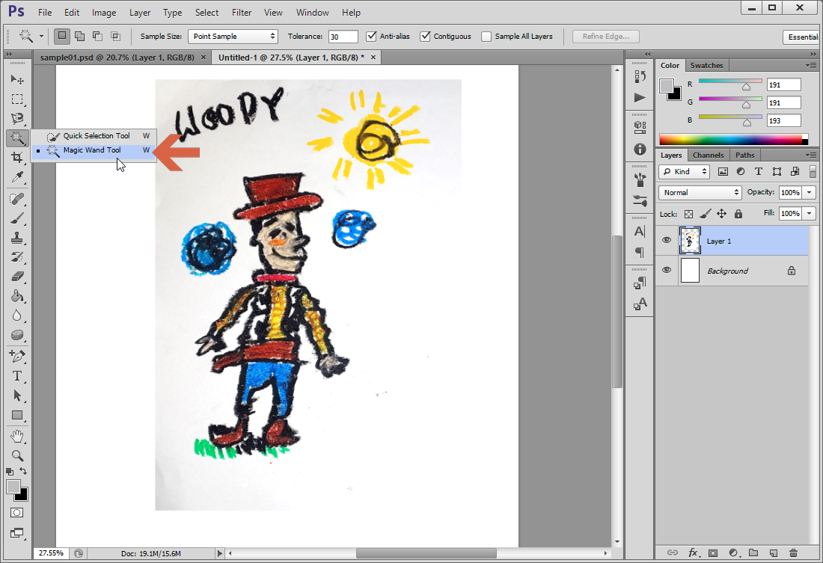823x563 pixels.
Task: Toggle Lock transparent pixels
Action: coord(688,214)
